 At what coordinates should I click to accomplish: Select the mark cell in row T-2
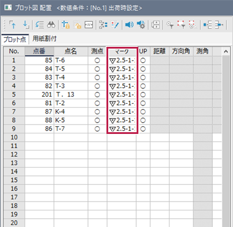(x=122, y=103)
